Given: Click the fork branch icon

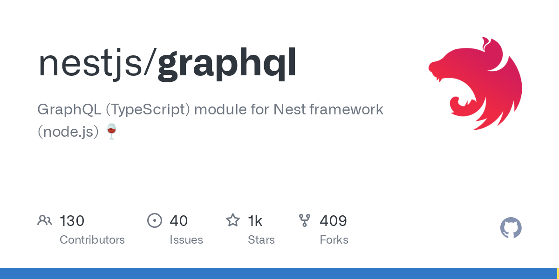Looking at the screenshot, I should pyautogui.click(x=305, y=220).
